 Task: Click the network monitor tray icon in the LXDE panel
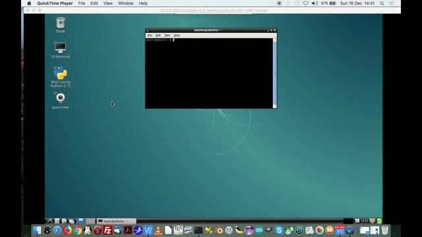point(372,221)
